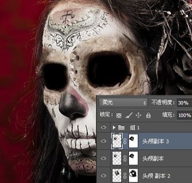
Task: Hide the 组 1 group
Action: point(104,127)
